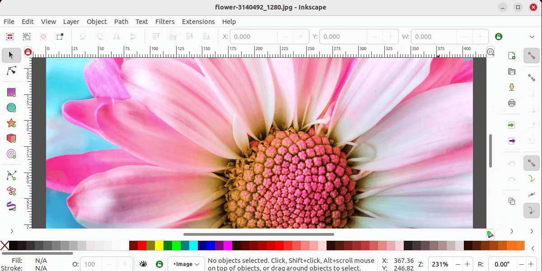This screenshot has height=271, width=542.
Task: Toggle snap to paths green curve icon
Action: [532, 179]
